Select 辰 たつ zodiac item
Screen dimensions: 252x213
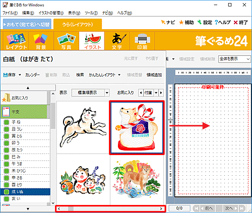click(x=26, y=150)
